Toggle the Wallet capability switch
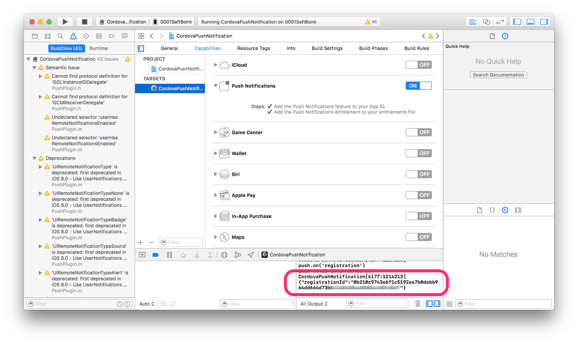 coord(419,153)
